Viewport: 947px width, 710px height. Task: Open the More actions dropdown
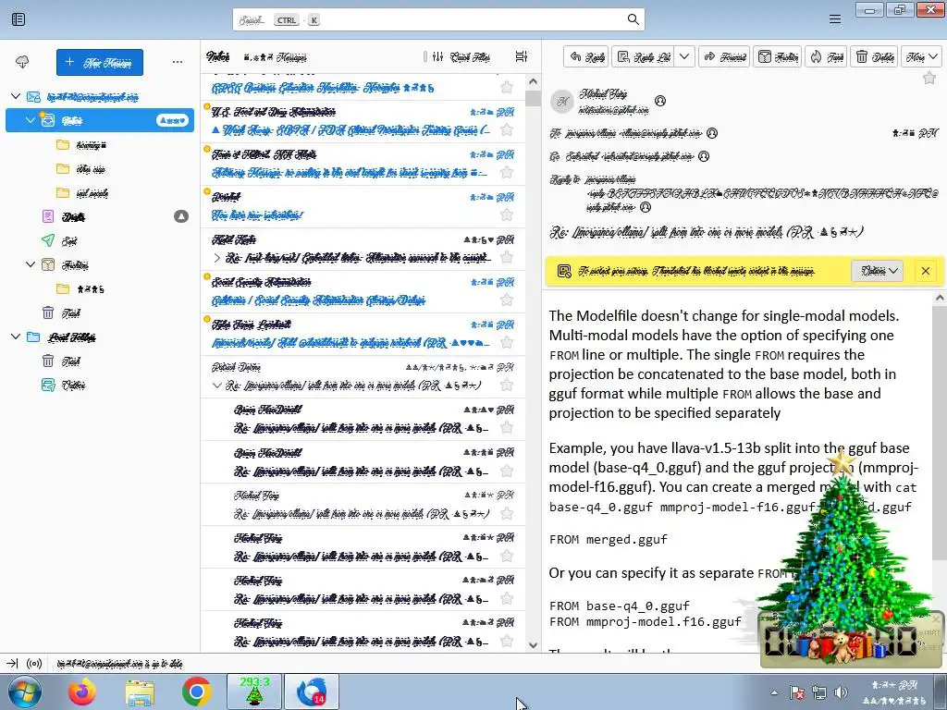[922, 56]
